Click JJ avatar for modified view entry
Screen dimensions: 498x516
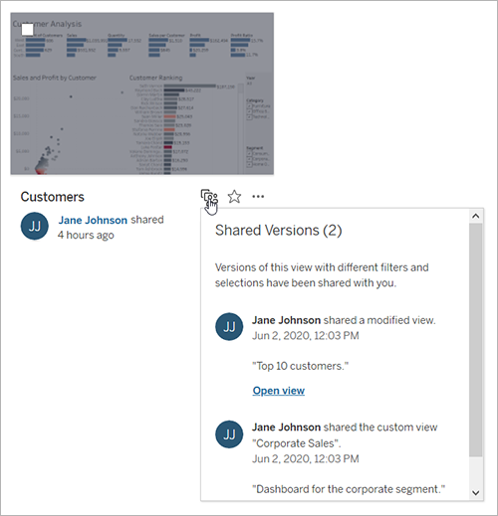click(229, 327)
